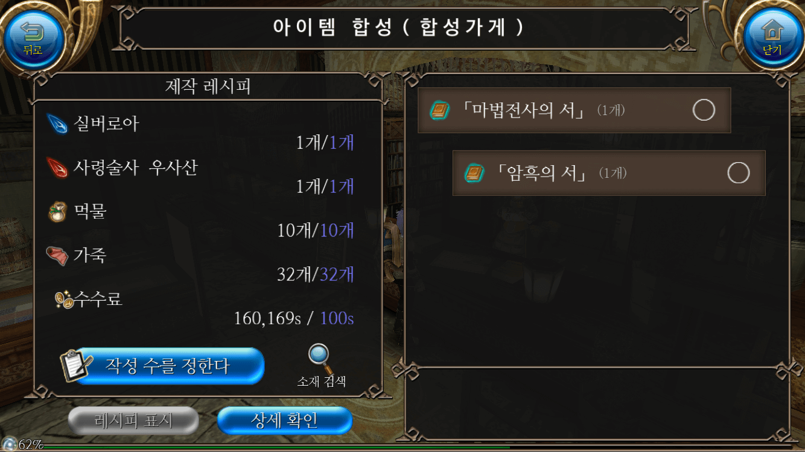The width and height of the screenshot is (805, 452).
Task: Click the 마법전사의 서 book icon
Action: pyautogui.click(x=440, y=111)
